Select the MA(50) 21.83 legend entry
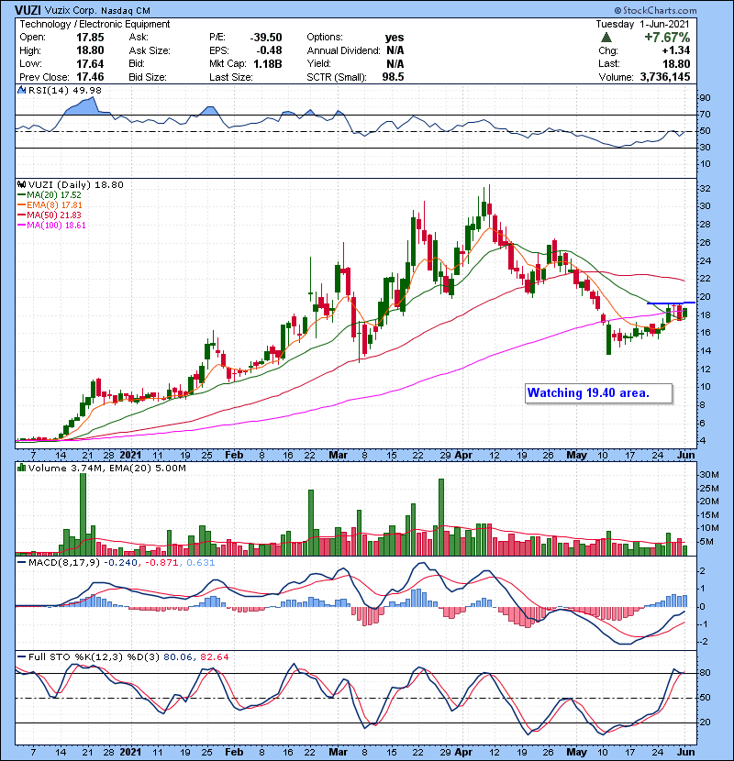 pos(50,215)
